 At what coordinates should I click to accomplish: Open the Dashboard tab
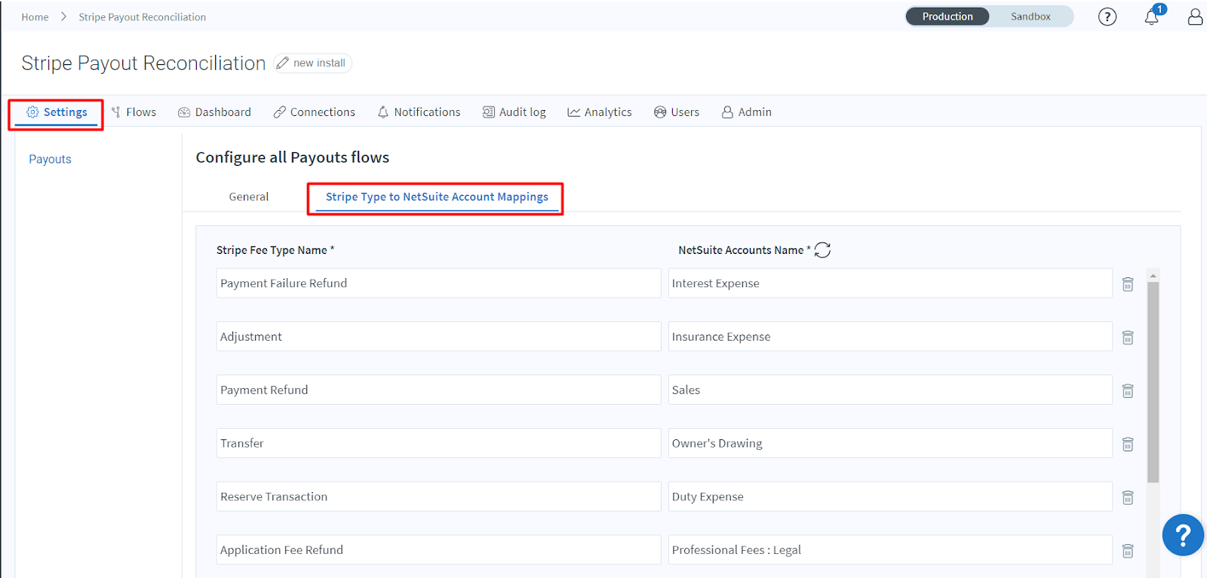[x=214, y=112]
